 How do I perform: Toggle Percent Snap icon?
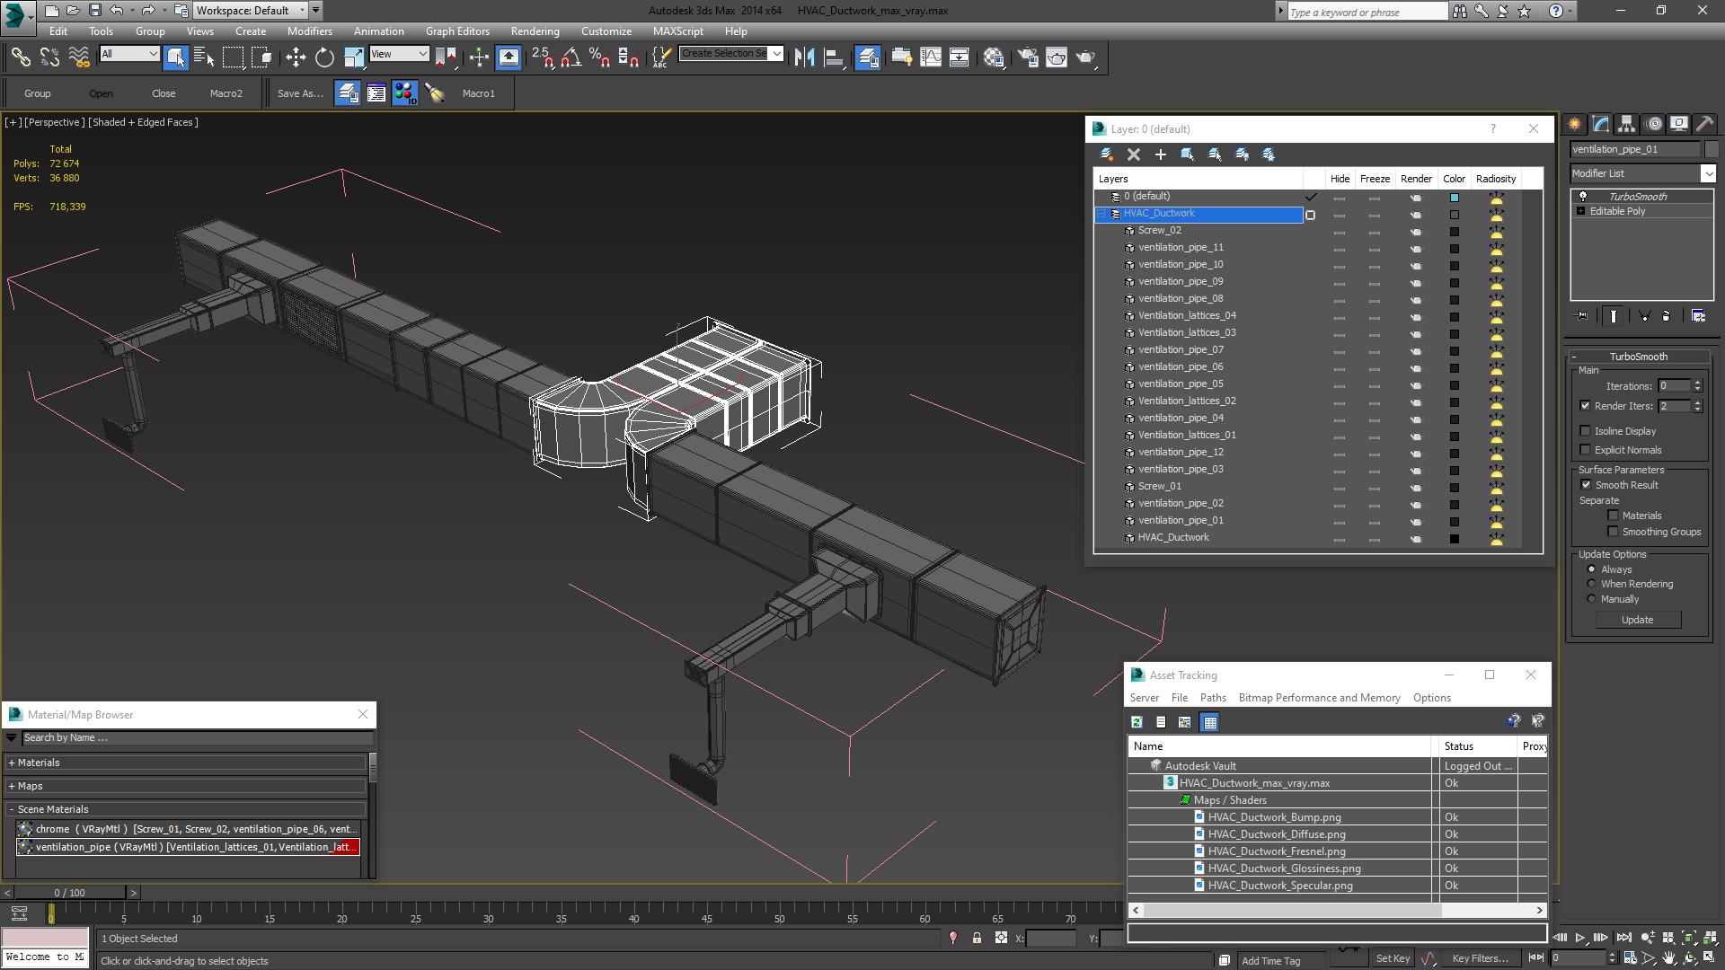pyautogui.click(x=599, y=57)
